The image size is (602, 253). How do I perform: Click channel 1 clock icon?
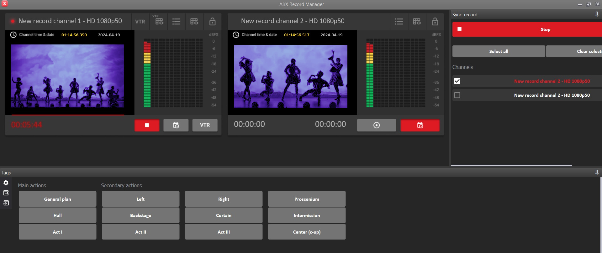13,35
